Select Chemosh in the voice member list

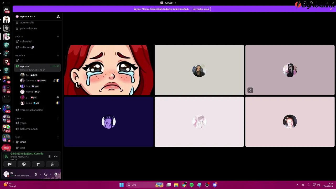tap(40, 81)
